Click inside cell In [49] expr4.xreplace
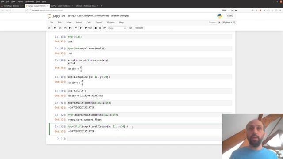Image resolution: width=283 pixels, height=159 pixels. coord(149,77)
